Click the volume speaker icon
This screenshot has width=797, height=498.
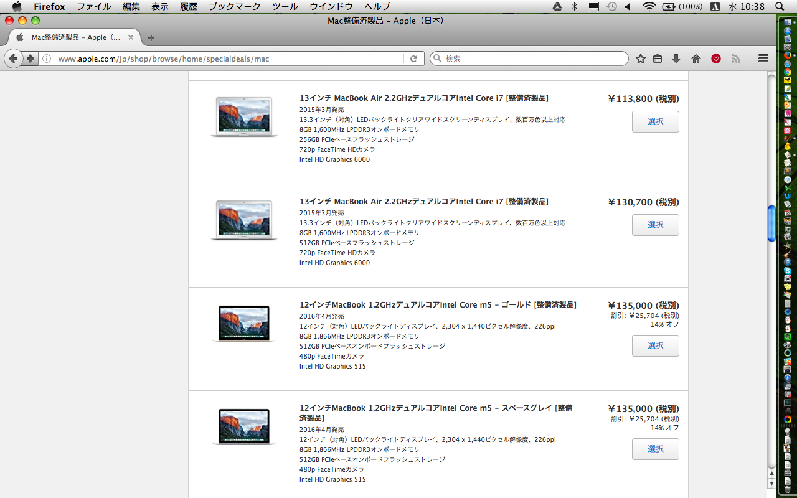(x=629, y=6)
